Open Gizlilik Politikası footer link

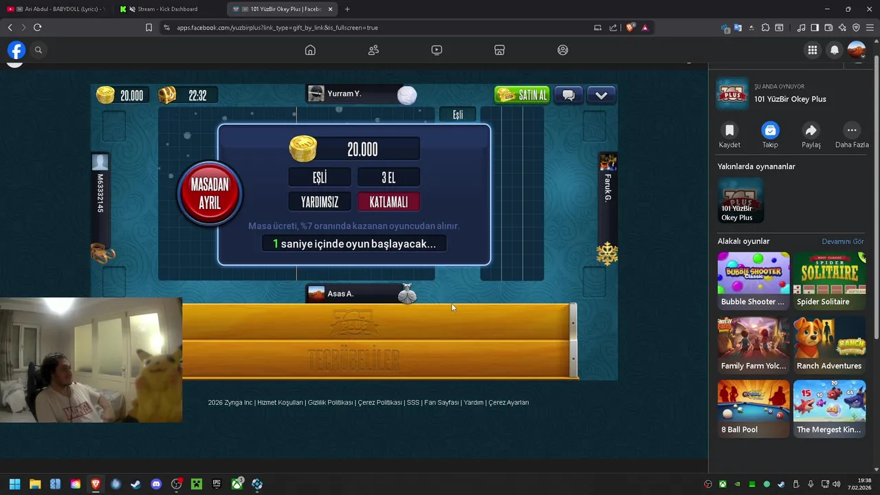[x=330, y=403]
